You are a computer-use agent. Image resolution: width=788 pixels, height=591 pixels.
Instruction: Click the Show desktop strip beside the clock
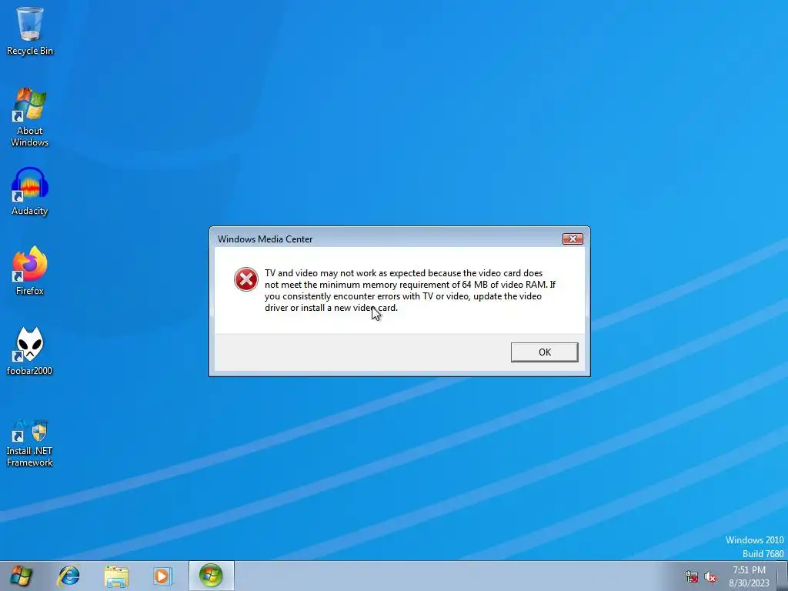pos(783,576)
